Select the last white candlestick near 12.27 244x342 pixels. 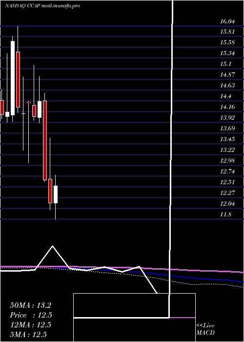[x=56, y=194]
